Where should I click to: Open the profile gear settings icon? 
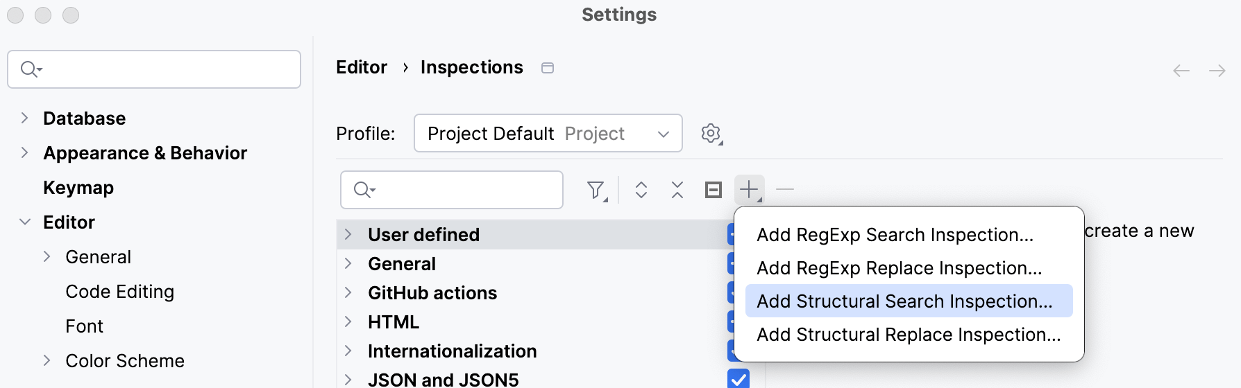pyautogui.click(x=711, y=133)
